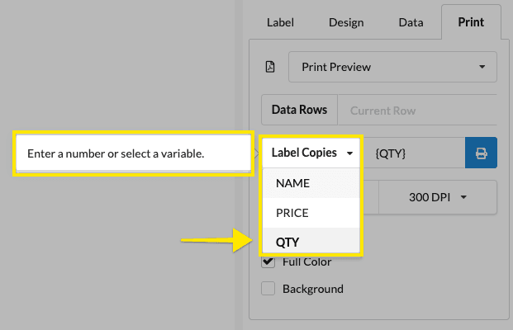Screen dimensions: 513x330
Task: Open the Data tab
Action: point(411,23)
